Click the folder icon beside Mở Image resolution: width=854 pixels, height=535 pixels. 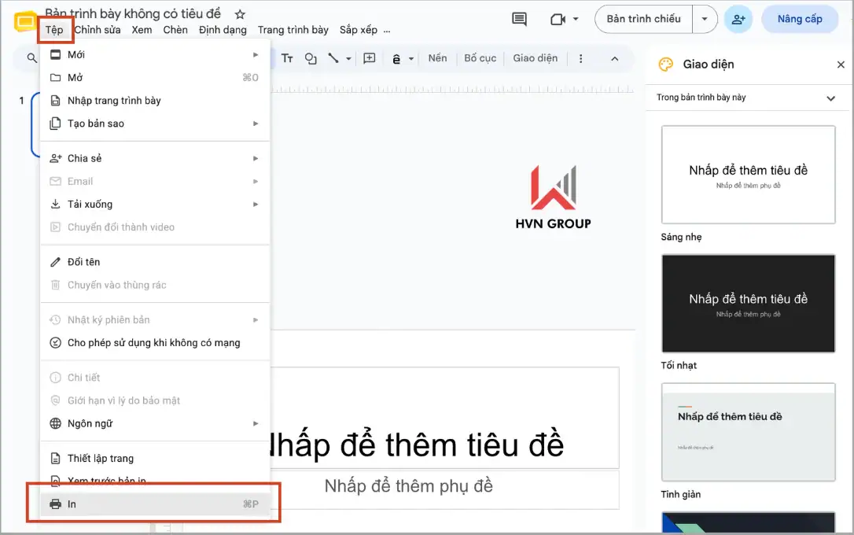pyautogui.click(x=56, y=77)
